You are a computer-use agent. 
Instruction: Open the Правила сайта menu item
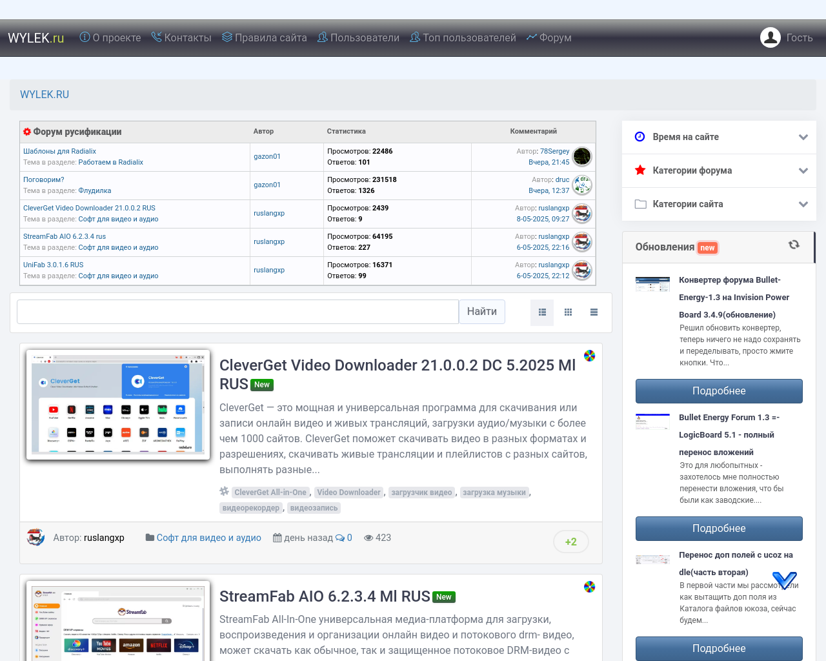tap(265, 37)
